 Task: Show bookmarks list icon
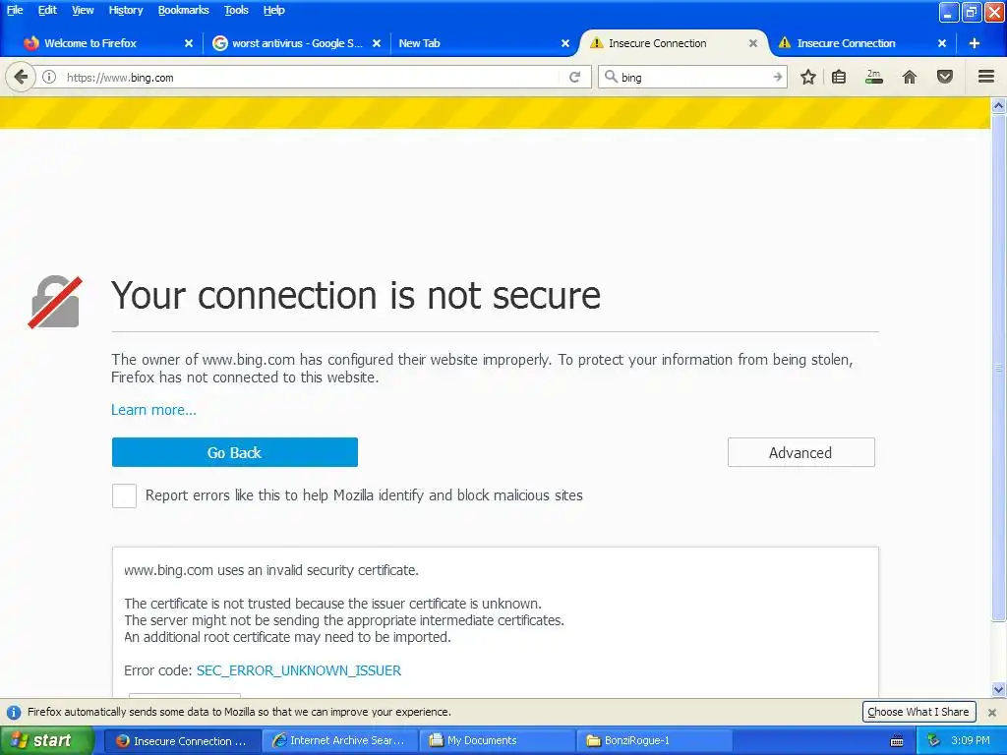(839, 77)
